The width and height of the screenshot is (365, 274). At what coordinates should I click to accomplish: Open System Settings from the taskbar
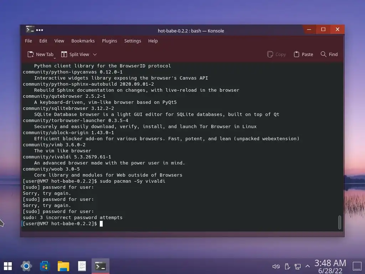pos(26,266)
